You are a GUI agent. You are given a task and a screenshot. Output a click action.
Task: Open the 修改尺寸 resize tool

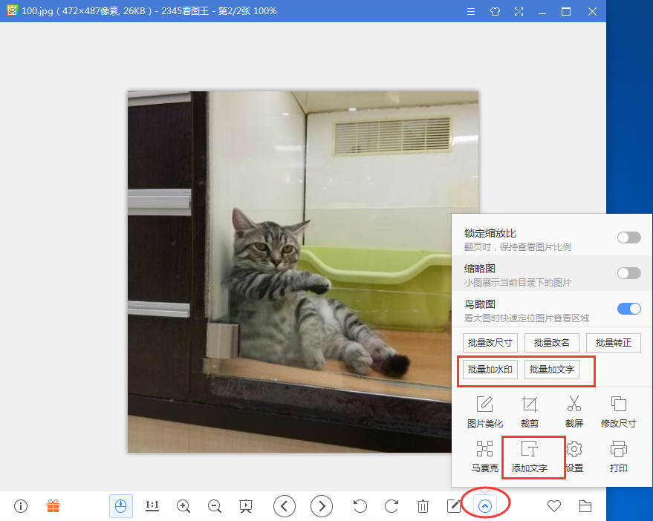(618, 412)
